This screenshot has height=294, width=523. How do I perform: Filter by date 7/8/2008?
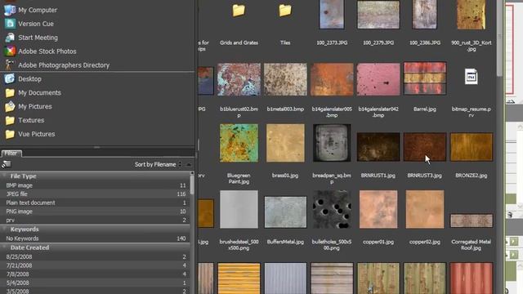pos(96,274)
